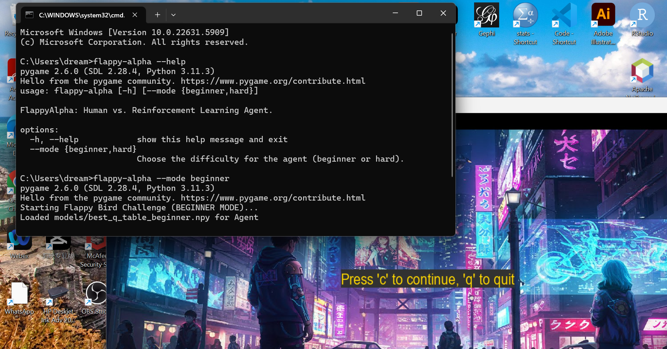Expand the terminal profile dropdown chevron
This screenshot has width=667, height=349.
[173, 15]
